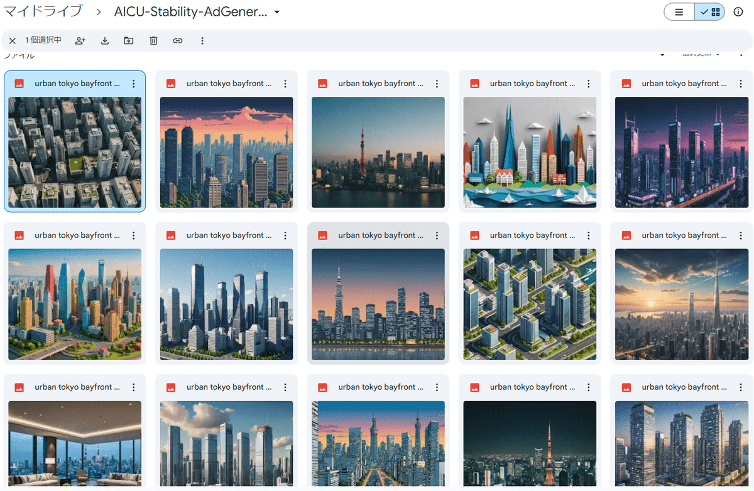Viewport: 754px width, 491px height.
Task: Open more menu on glass residential towers card
Action: 741,387
